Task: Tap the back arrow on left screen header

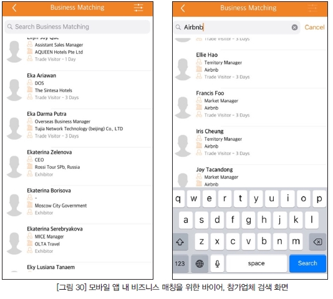Action: [14, 8]
